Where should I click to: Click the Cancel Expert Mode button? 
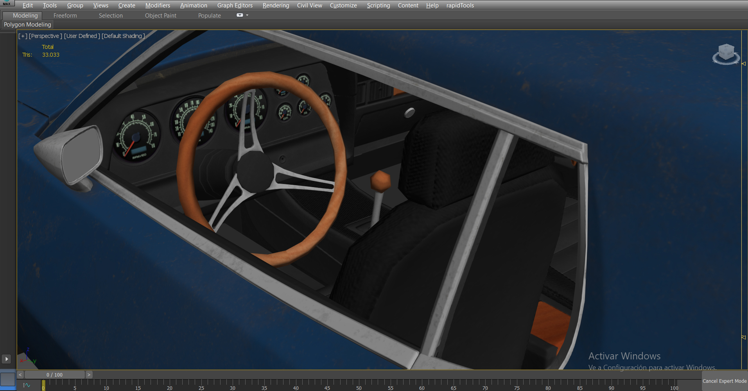[x=724, y=381]
